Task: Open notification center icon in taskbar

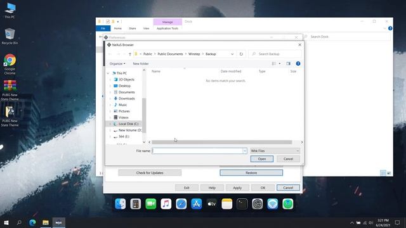Action: (397, 222)
